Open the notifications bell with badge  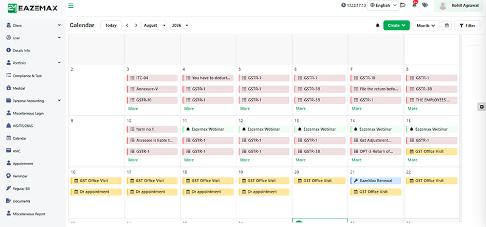coord(414,5)
